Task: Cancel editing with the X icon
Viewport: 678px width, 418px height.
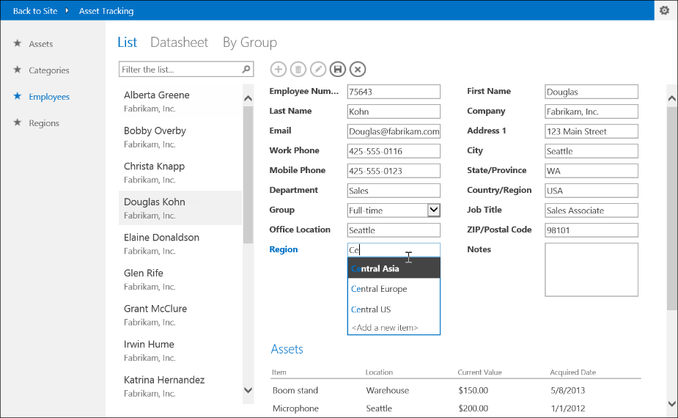Action: click(x=358, y=69)
